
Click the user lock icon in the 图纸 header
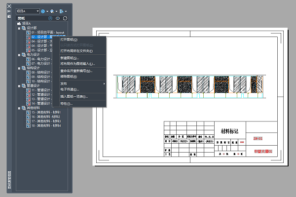(x=50, y=18)
